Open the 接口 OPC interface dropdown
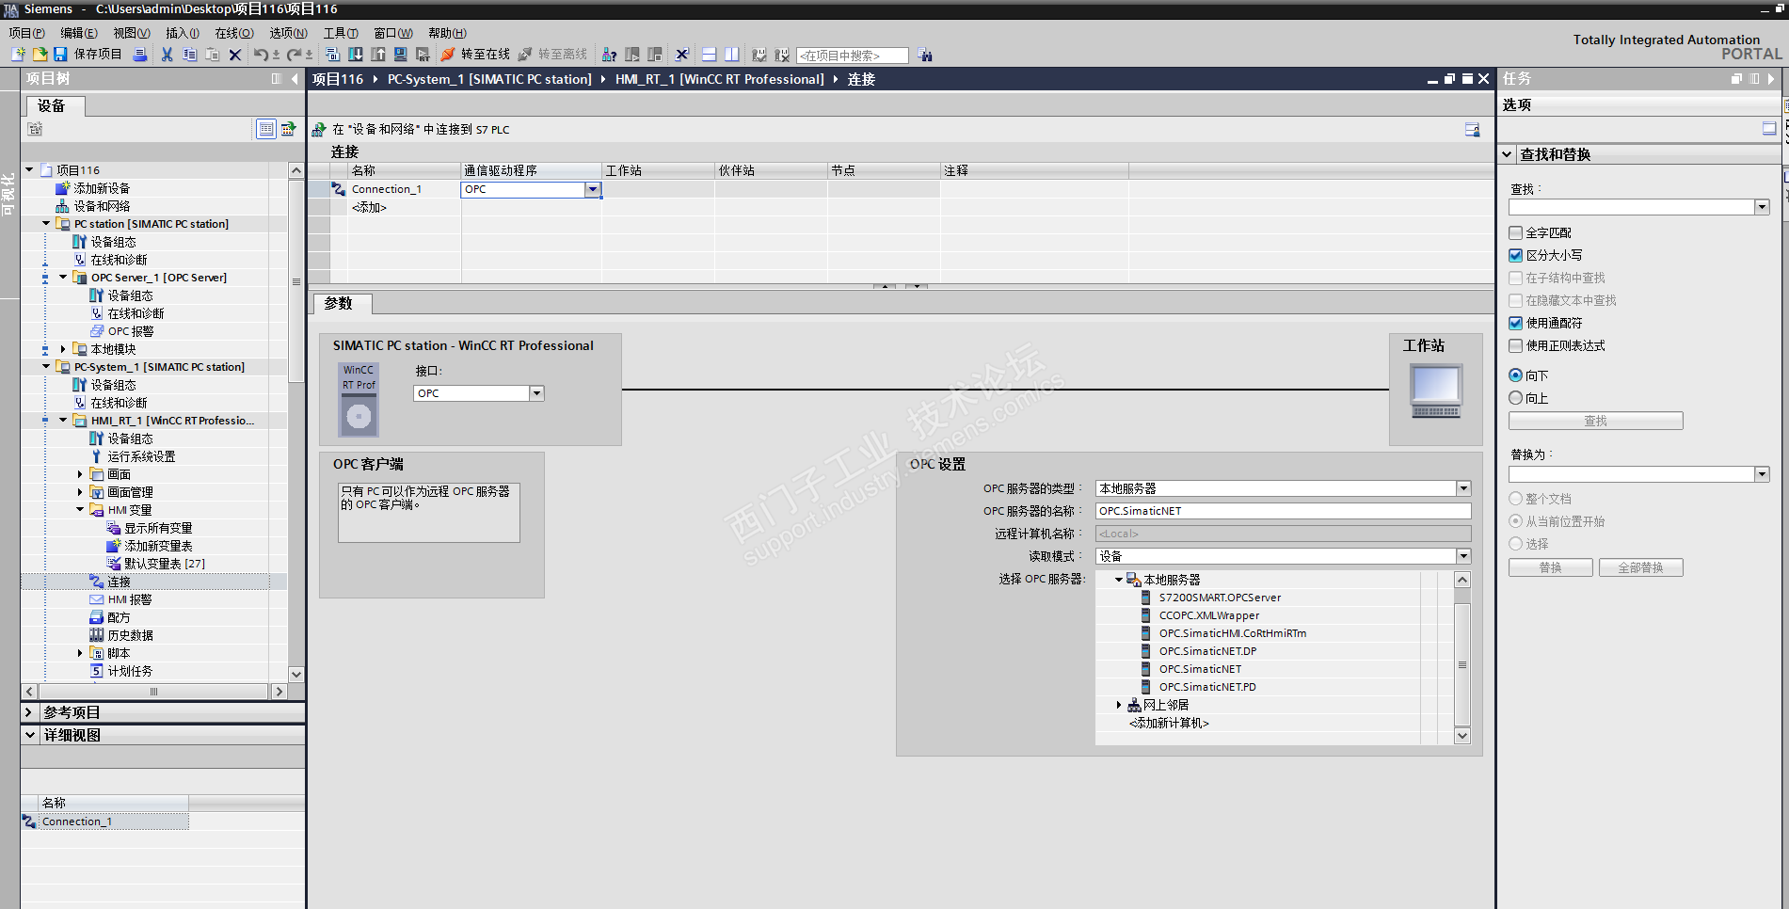The width and height of the screenshot is (1789, 909). [536, 393]
